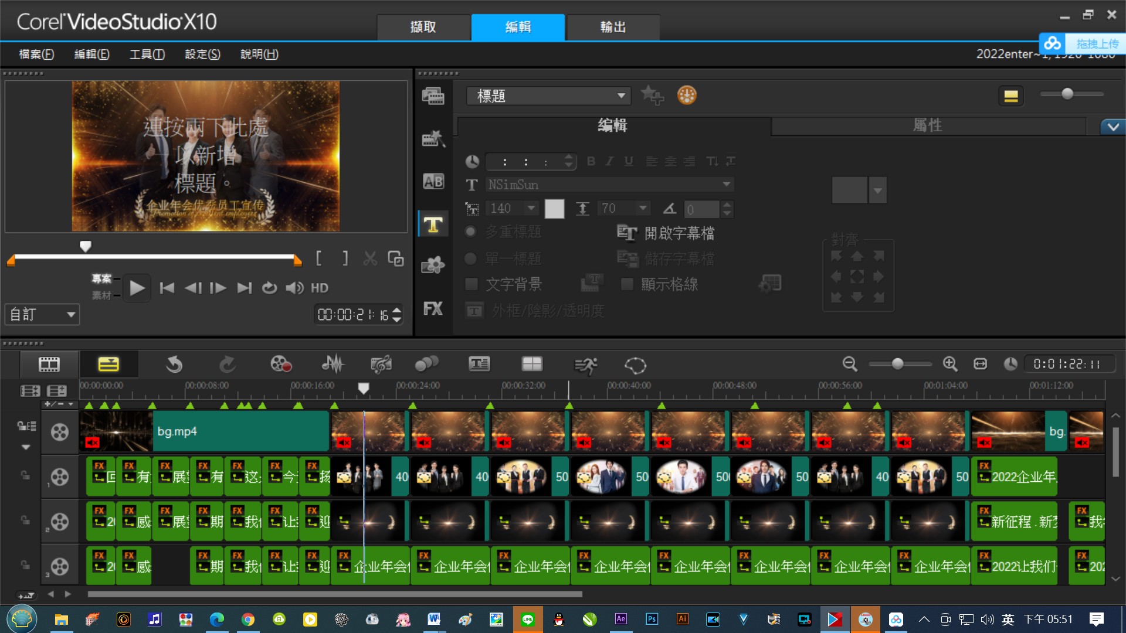Click the Add to Favorites star icon
This screenshot has width=1126, height=633.
[652, 95]
